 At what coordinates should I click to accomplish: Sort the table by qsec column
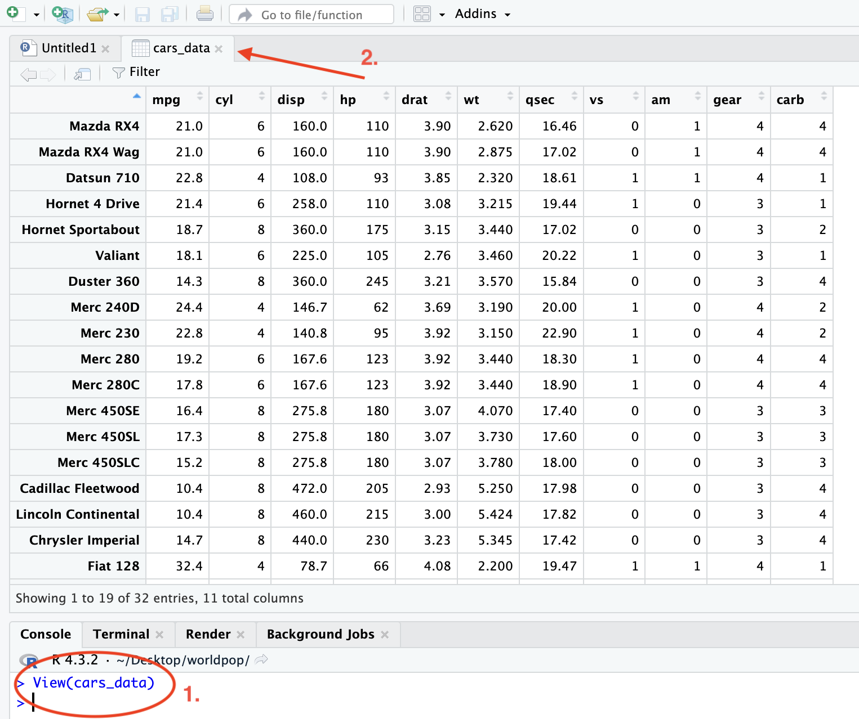tap(551, 100)
